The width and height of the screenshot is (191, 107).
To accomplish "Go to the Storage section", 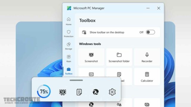I will (x=69, y=46).
